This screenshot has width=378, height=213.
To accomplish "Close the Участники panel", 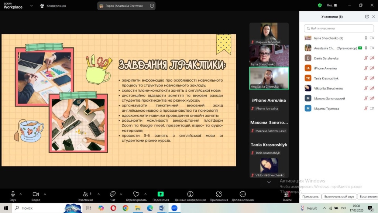I will [374, 16].
